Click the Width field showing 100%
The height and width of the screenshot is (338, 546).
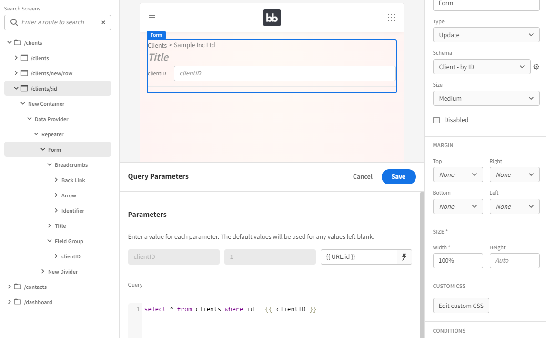458,261
